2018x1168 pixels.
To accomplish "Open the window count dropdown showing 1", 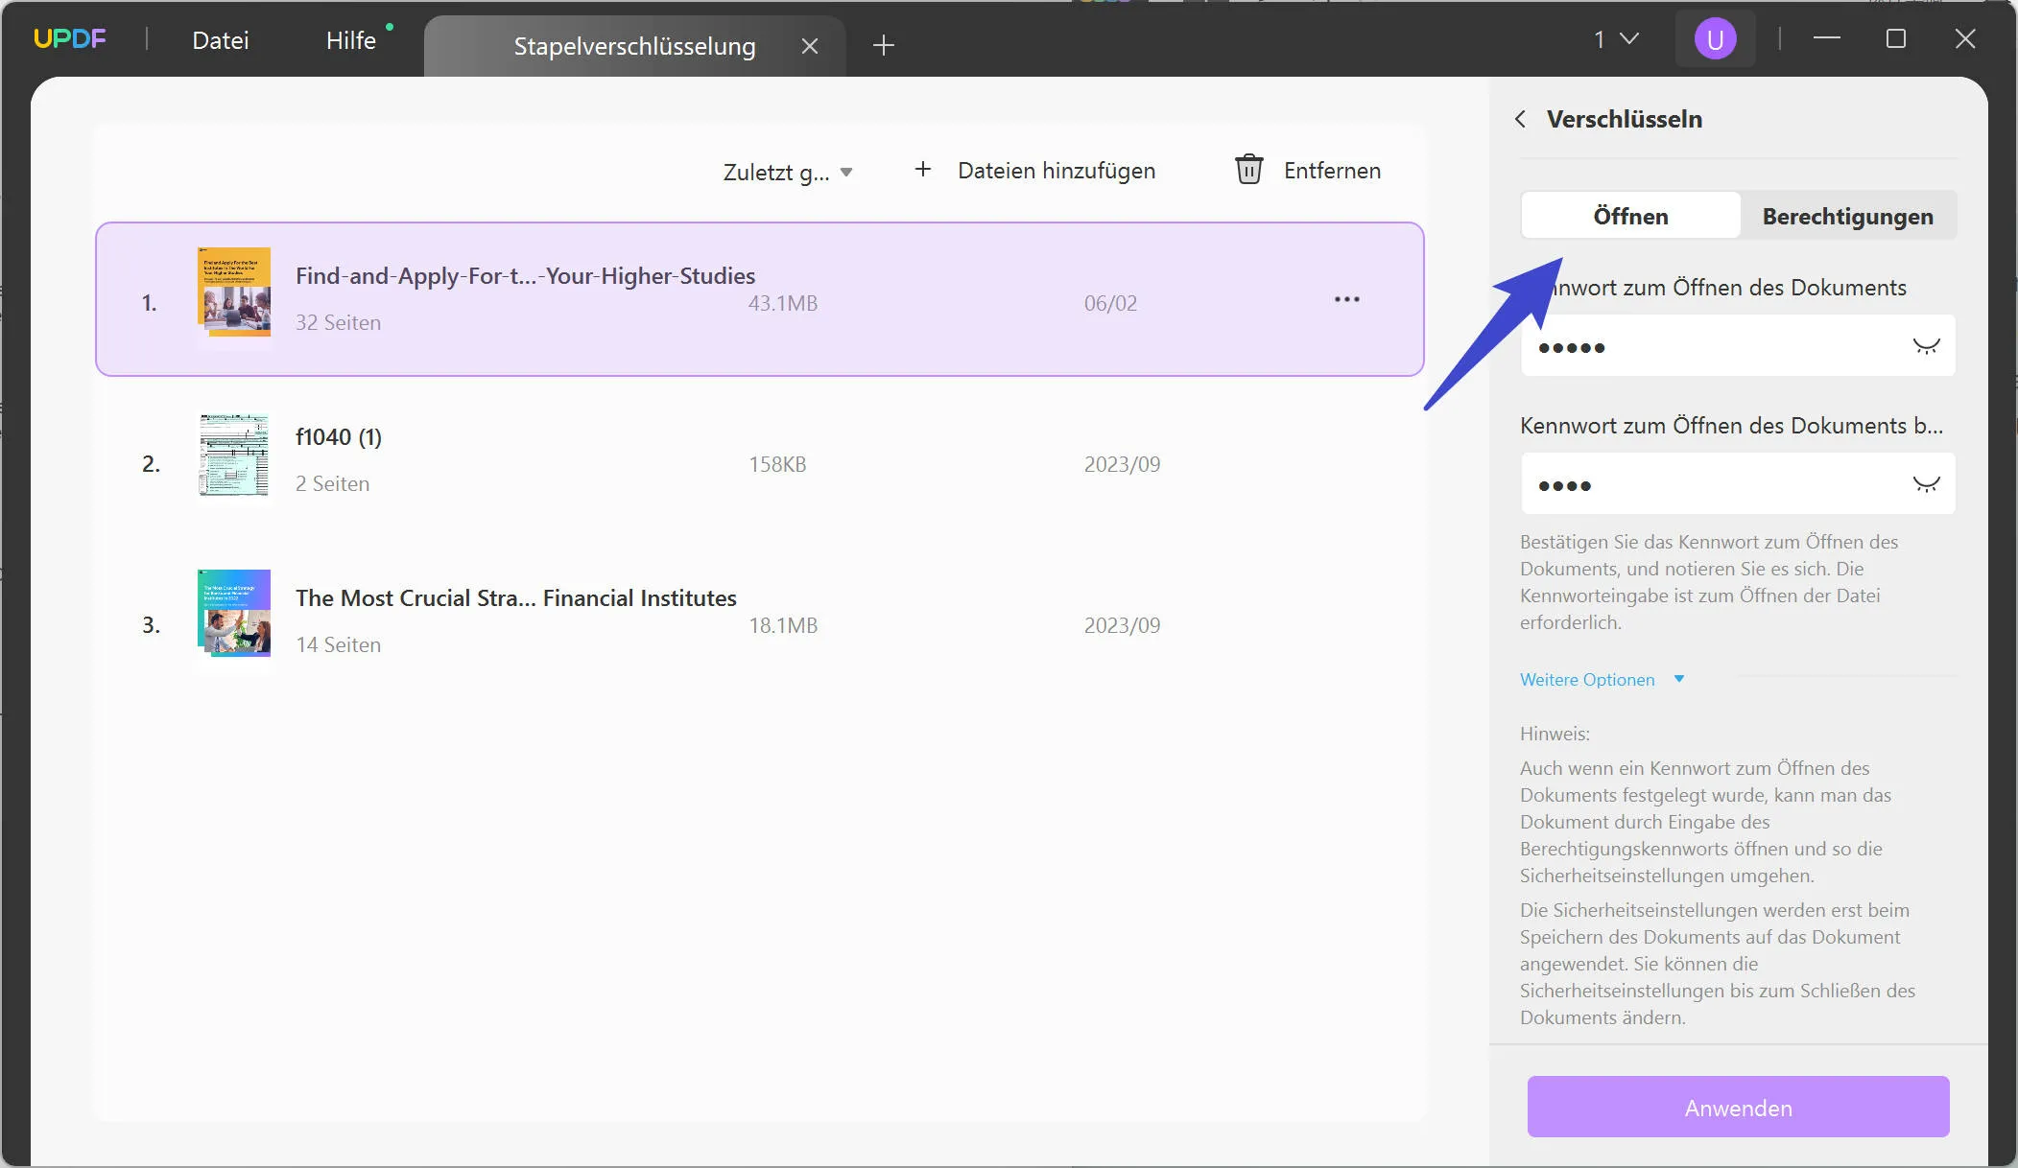I will click(1616, 39).
